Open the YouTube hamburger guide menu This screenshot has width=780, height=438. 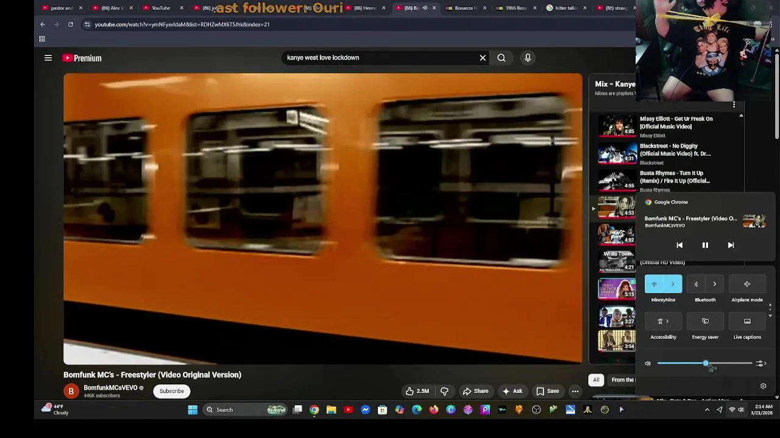click(48, 58)
